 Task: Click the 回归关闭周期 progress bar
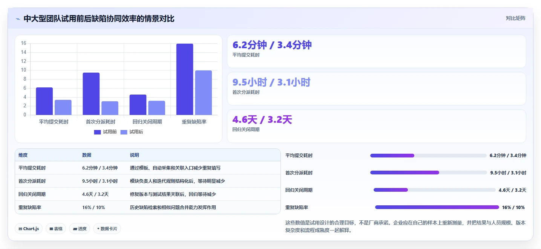(435, 190)
